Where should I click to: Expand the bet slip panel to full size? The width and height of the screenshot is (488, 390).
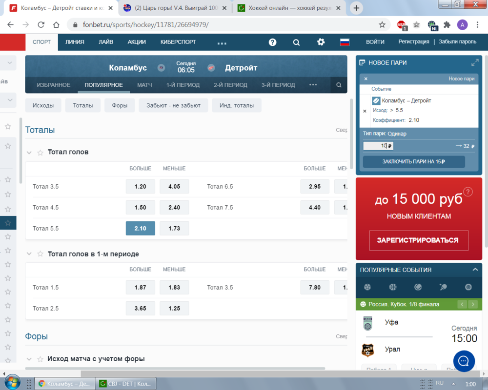pyautogui.click(x=475, y=62)
